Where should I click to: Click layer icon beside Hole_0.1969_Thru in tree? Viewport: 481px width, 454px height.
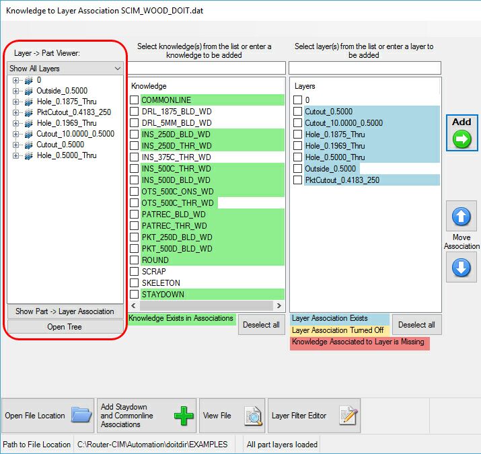[x=28, y=123]
